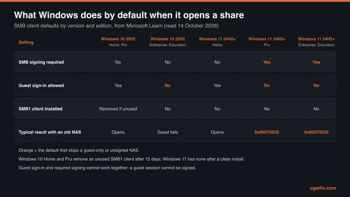
Task: Click SMB signing 'No' for Windows 11 Home
Action: [x=217, y=62]
